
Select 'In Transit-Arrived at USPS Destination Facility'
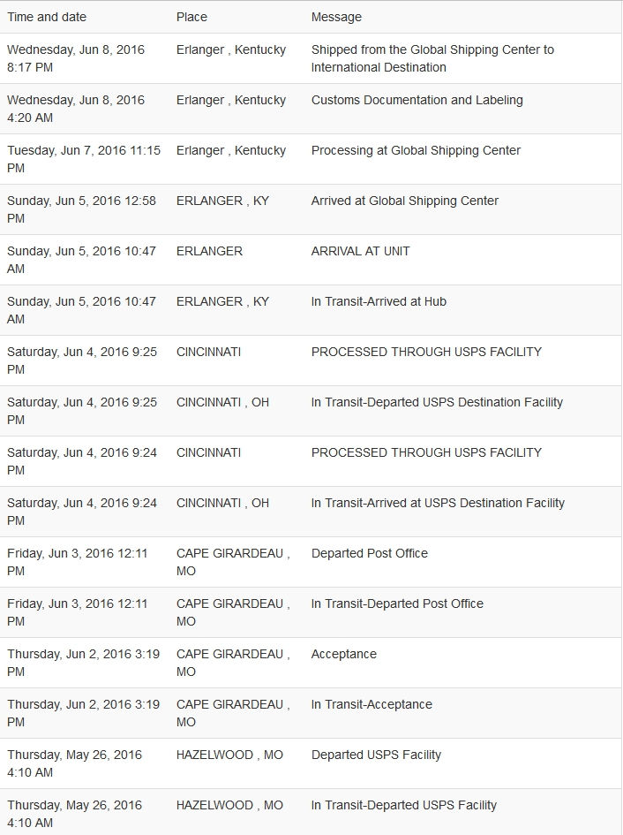click(438, 503)
